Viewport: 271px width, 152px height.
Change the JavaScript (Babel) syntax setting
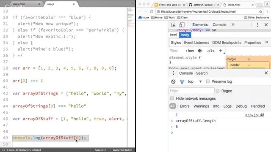[x=122, y=150]
